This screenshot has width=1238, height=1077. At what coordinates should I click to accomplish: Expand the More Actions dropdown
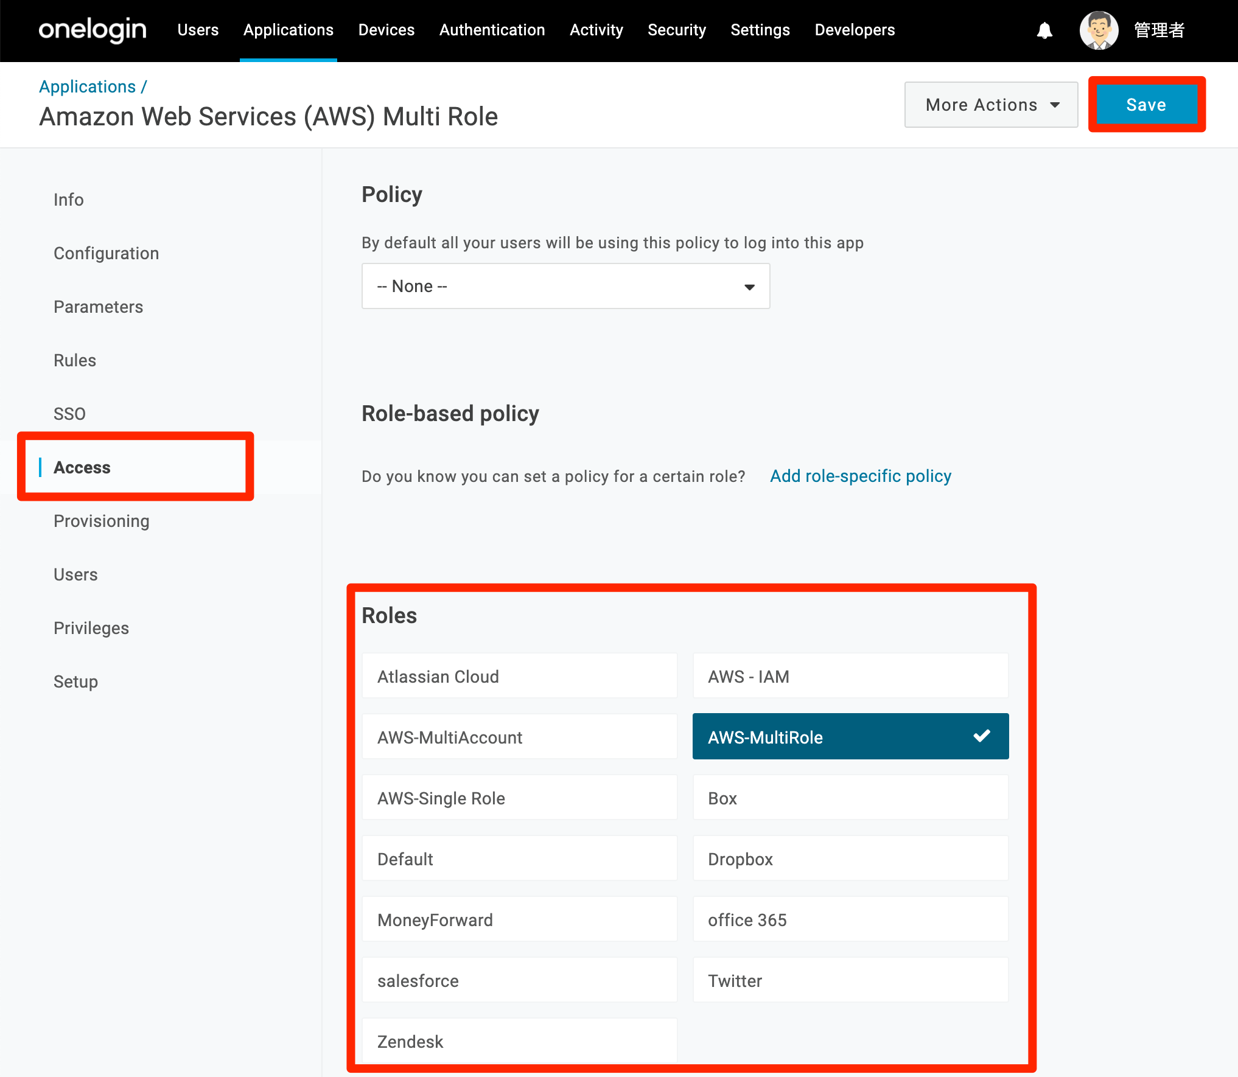pyautogui.click(x=991, y=105)
